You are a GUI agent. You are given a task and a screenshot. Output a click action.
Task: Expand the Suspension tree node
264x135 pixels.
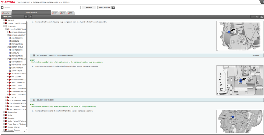pos(4,112)
